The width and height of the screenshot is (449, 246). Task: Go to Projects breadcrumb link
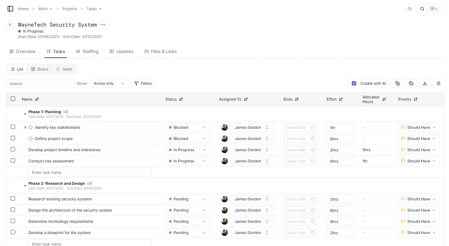coord(70,9)
